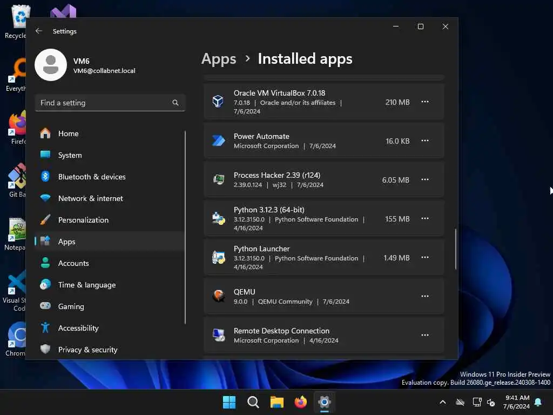The image size is (553, 415).
Task: Click the Settings gear on taskbar
Action: (x=325, y=402)
